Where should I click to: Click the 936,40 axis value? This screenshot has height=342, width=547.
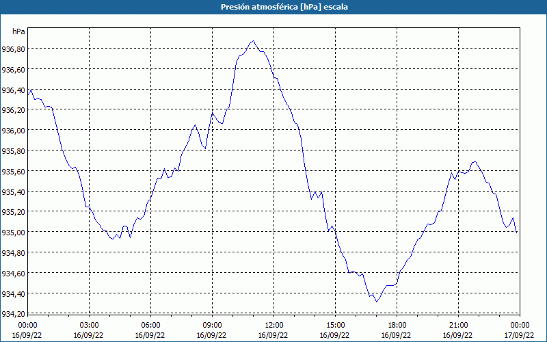pos(13,90)
